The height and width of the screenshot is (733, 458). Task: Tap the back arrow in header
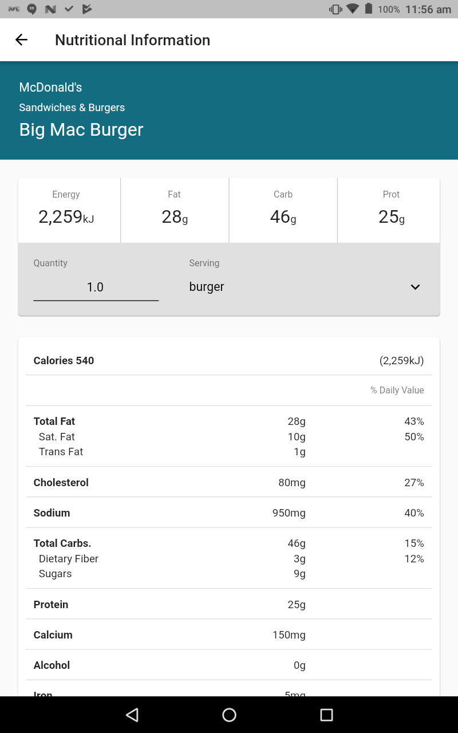pos(21,40)
